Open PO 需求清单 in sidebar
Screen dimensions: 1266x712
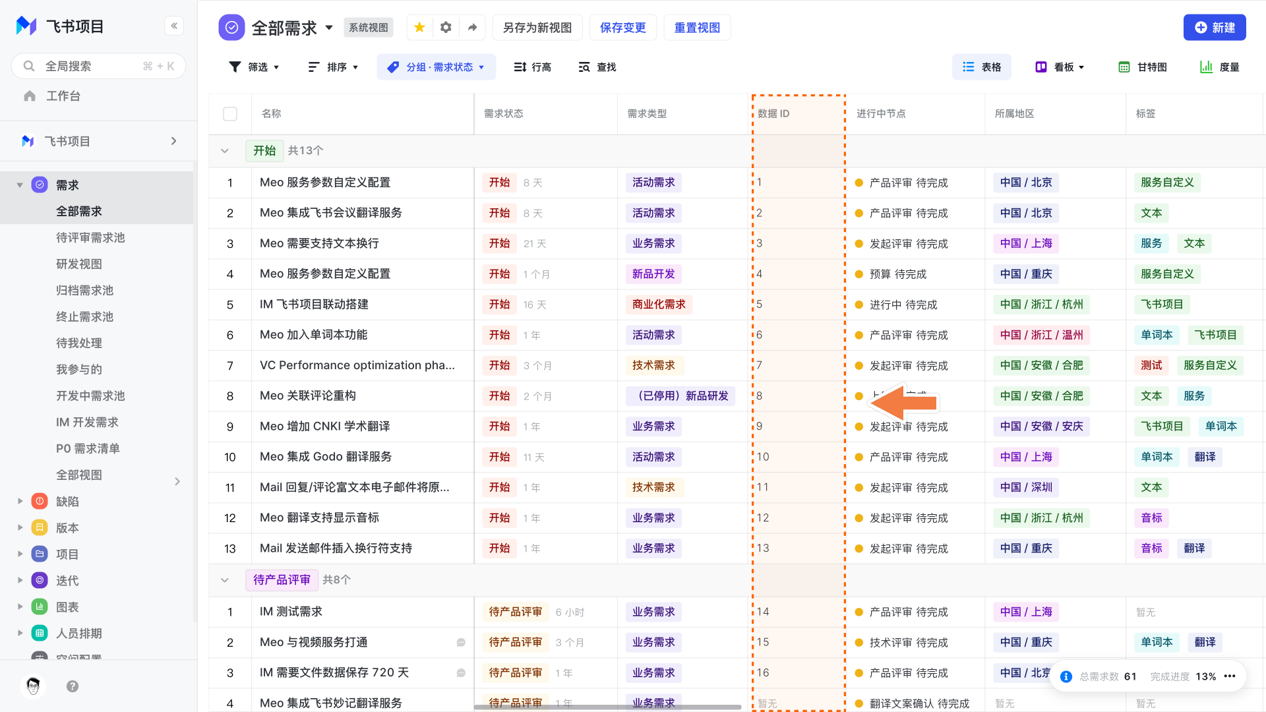pyautogui.click(x=88, y=449)
